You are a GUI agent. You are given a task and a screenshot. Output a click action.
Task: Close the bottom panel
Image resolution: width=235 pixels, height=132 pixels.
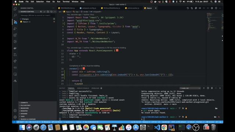click(x=220, y=88)
